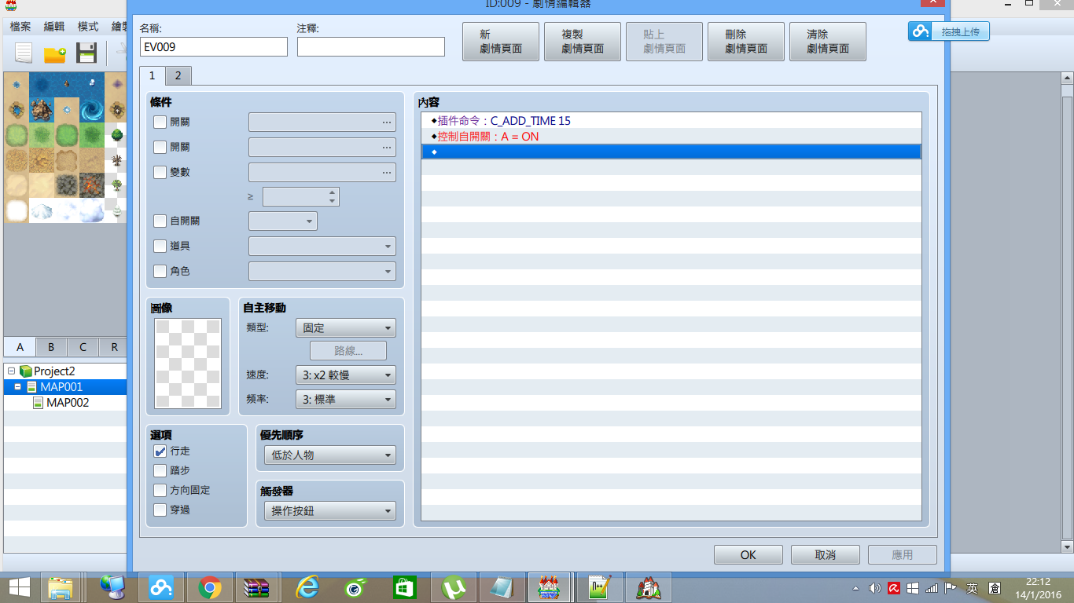Click the RPG Maker MV taskbar icon
This screenshot has width=1074, height=603.
(550, 587)
